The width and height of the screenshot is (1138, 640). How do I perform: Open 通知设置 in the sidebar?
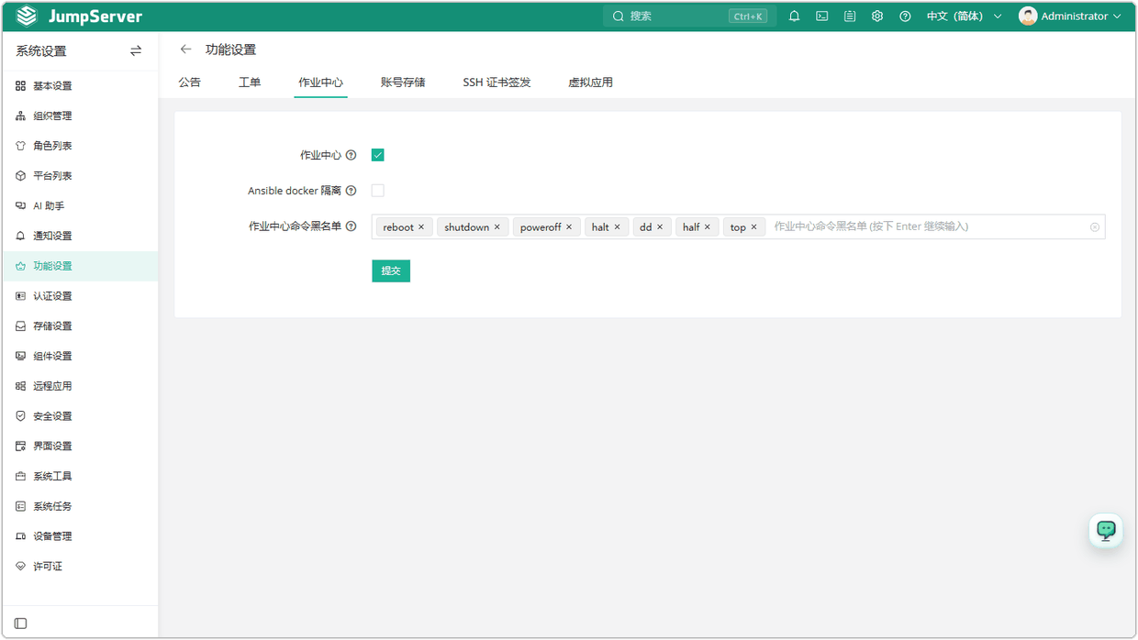(80, 237)
